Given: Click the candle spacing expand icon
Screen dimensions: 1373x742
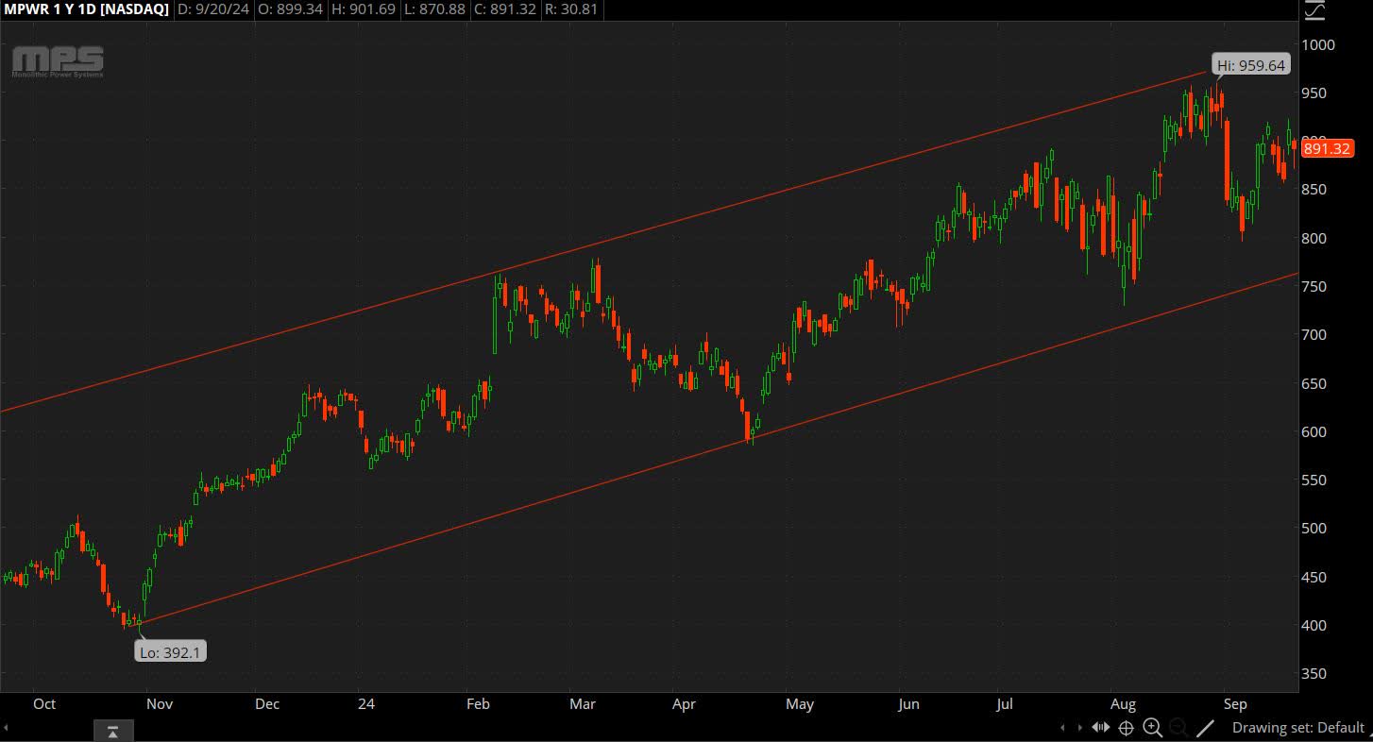Looking at the screenshot, I should pos(1102,728).
